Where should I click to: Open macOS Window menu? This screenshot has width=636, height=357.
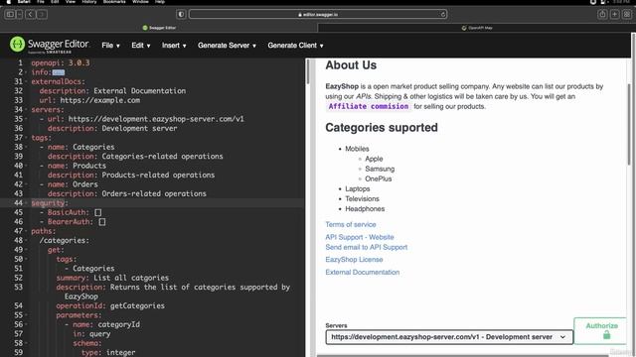[140, 2]
